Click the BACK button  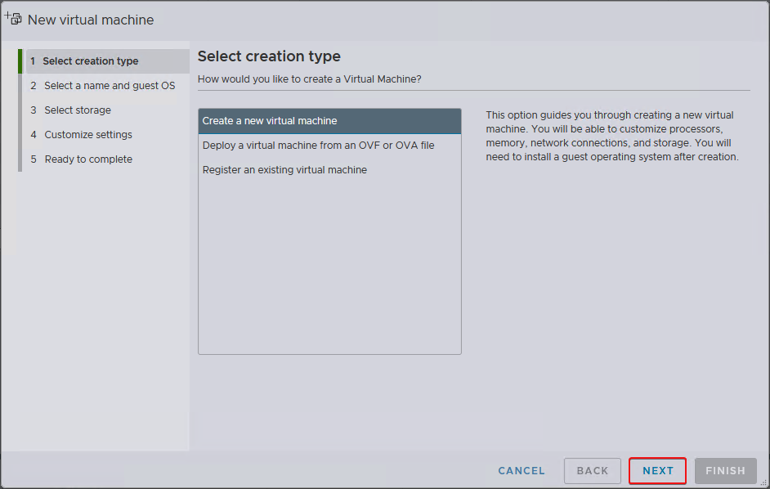[593, 471]
